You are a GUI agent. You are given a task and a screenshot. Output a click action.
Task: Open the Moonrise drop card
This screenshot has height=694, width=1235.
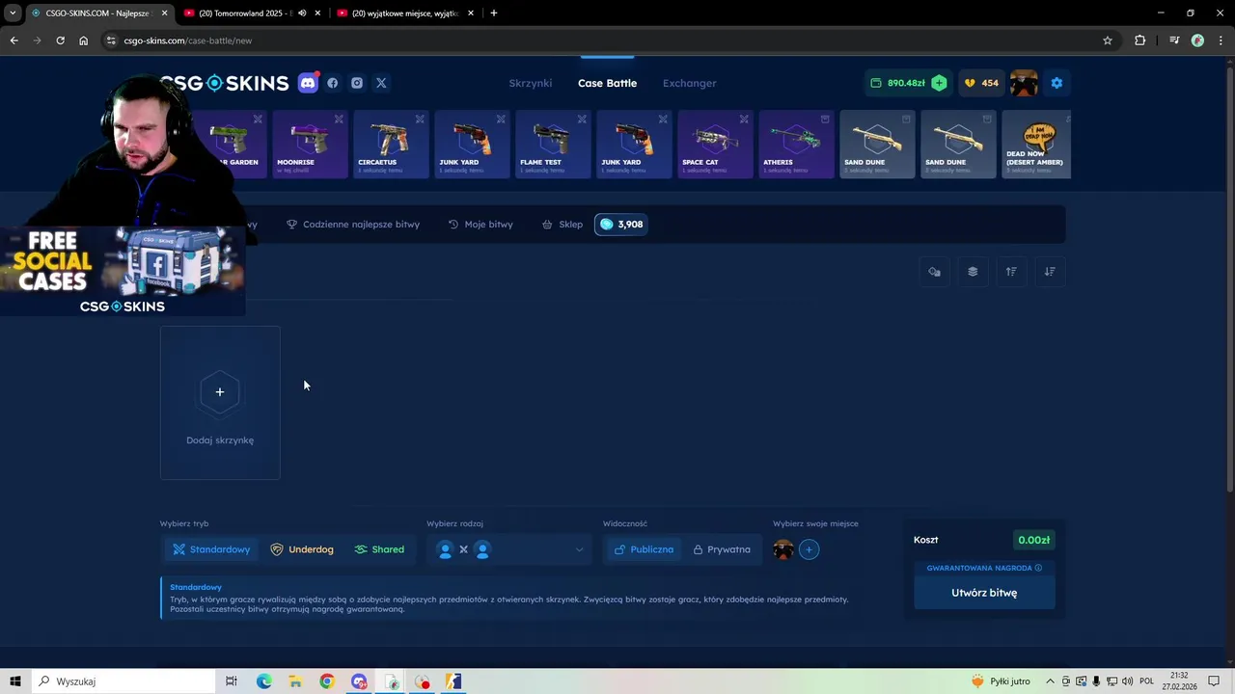(x=311, y=145)
